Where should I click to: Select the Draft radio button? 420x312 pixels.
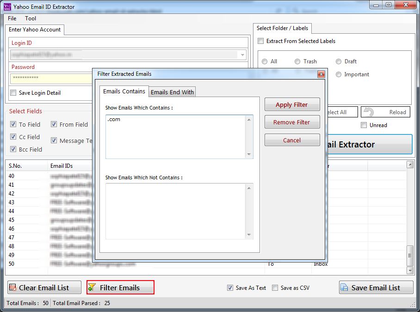tap(339, 61)
